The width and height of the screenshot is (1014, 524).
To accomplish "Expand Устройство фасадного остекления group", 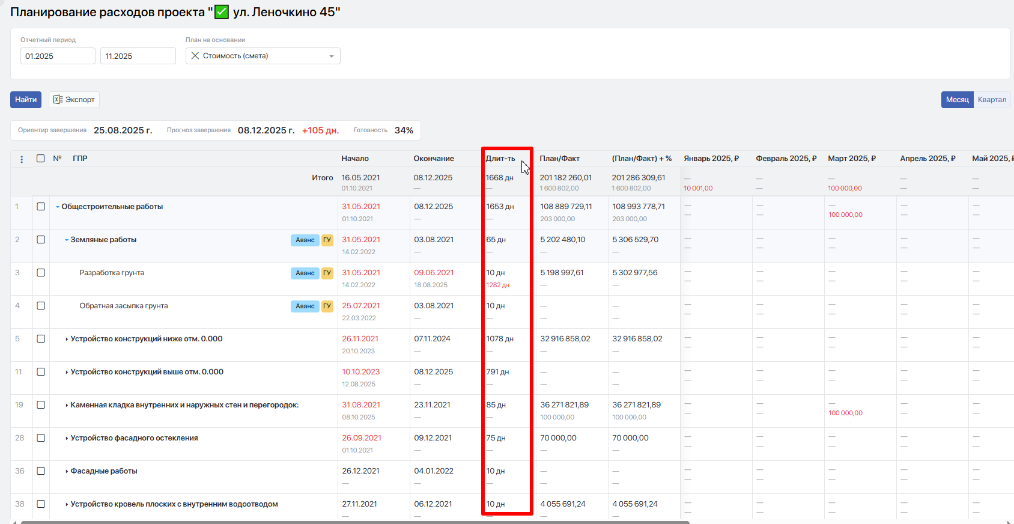I will coord(67,439).
